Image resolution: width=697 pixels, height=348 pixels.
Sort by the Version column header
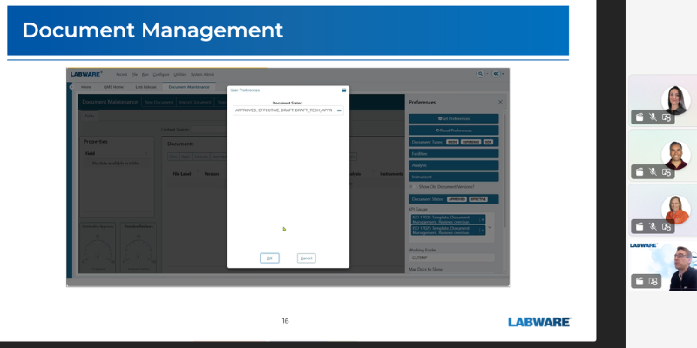pyautogui.click(x=211, y=174)
